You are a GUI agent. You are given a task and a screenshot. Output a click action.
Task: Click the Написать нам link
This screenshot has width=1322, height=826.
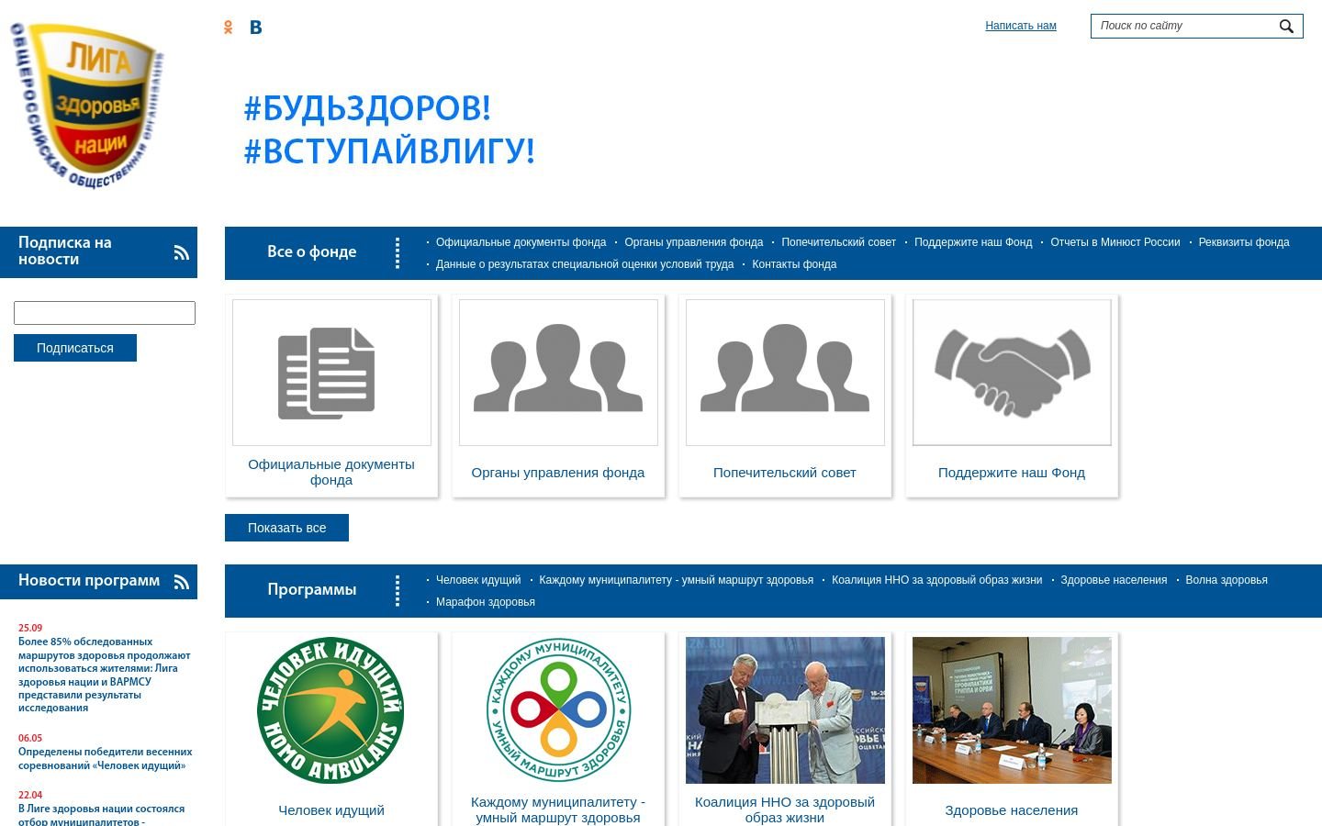click(x=1021, y=26)
